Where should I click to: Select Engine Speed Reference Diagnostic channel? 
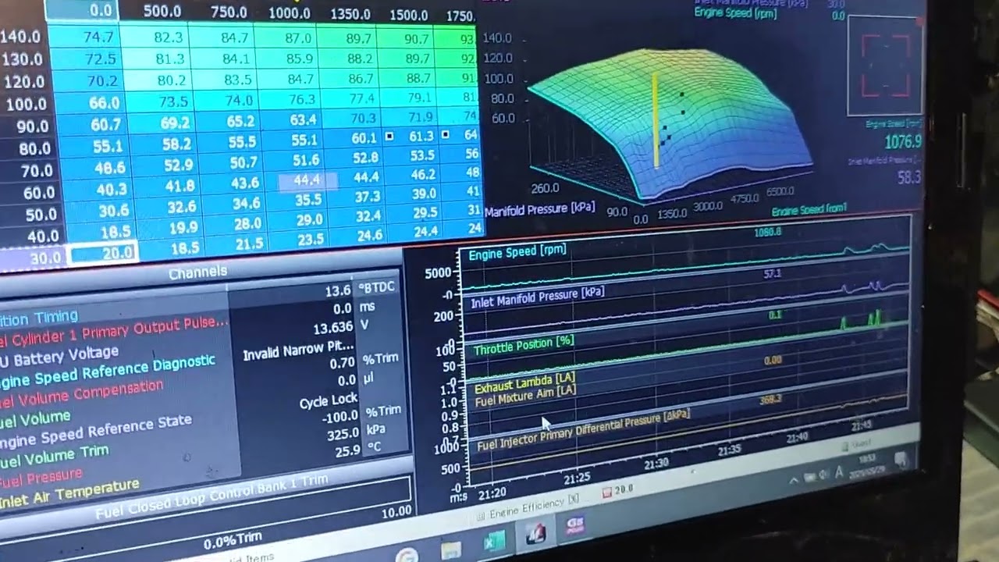point(108,372)
